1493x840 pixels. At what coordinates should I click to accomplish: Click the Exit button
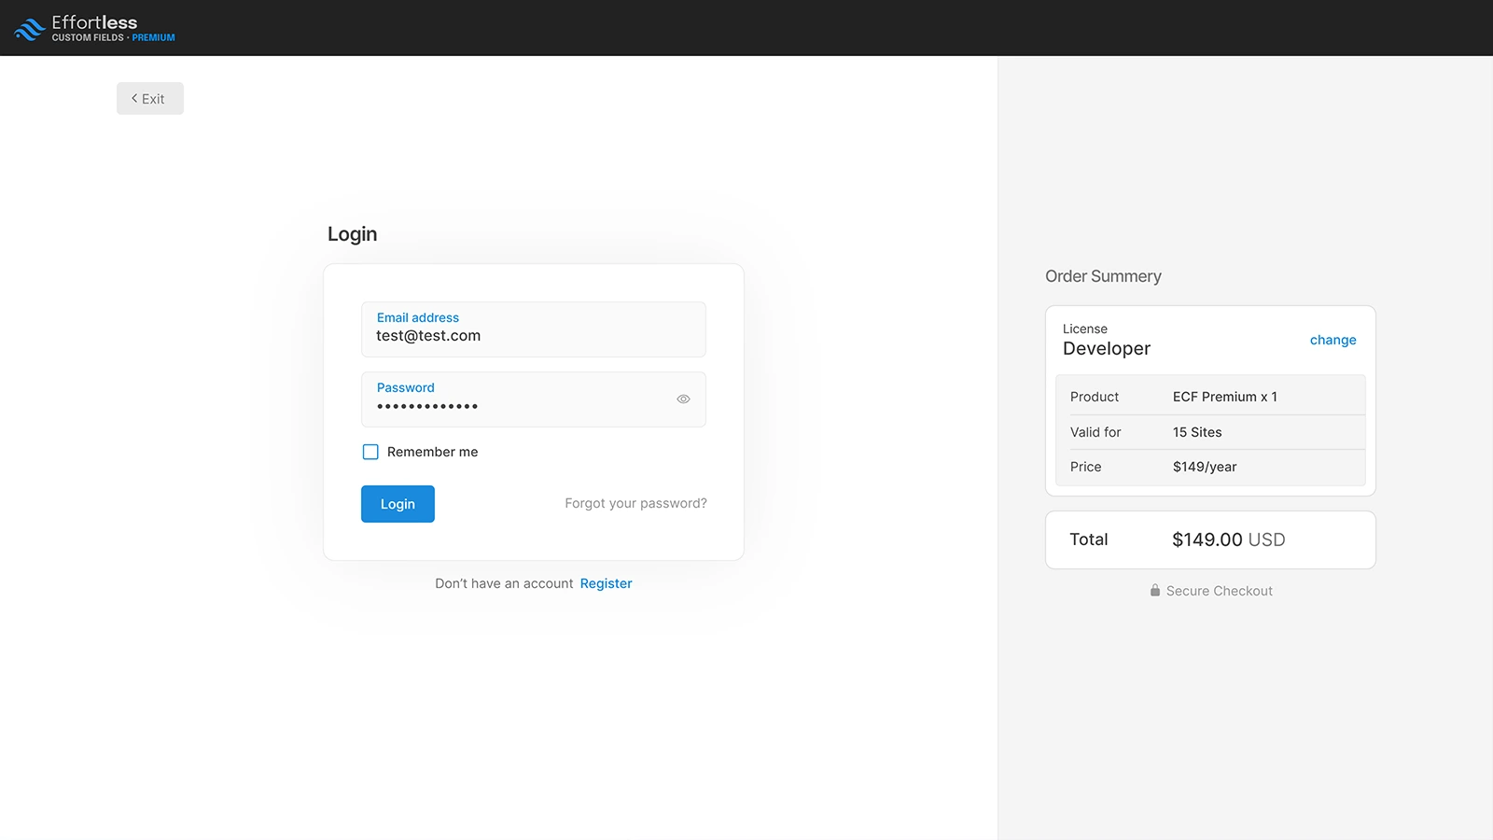click(149, 98)
